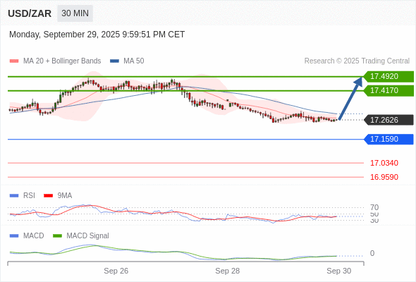Screen dimensions: 416x282
Task: Toggle the RSI legend entry
Action: pos(23,195)
